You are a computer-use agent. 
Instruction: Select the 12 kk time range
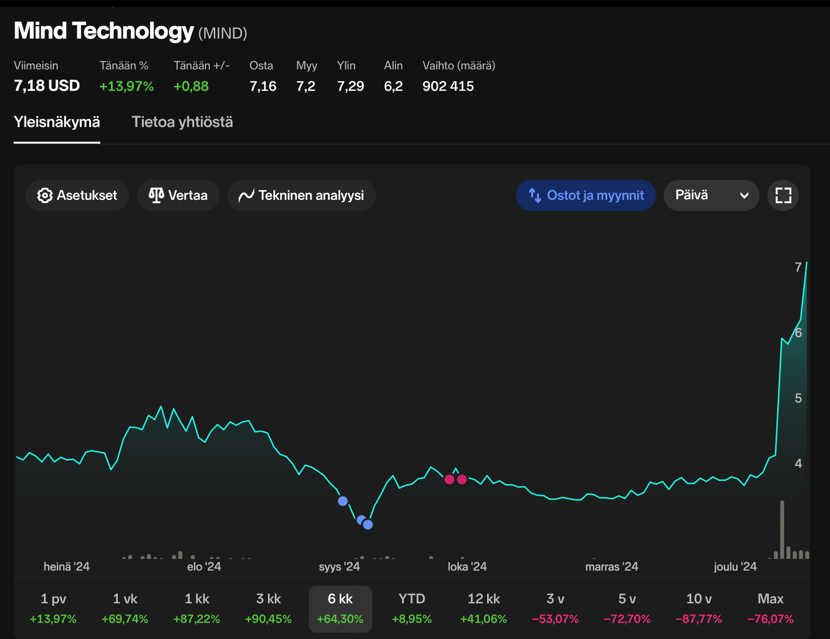click(484, 609)
